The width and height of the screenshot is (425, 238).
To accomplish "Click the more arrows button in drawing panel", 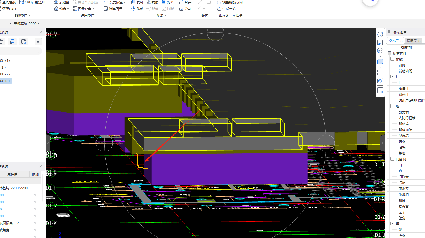I will click(38, 42).
